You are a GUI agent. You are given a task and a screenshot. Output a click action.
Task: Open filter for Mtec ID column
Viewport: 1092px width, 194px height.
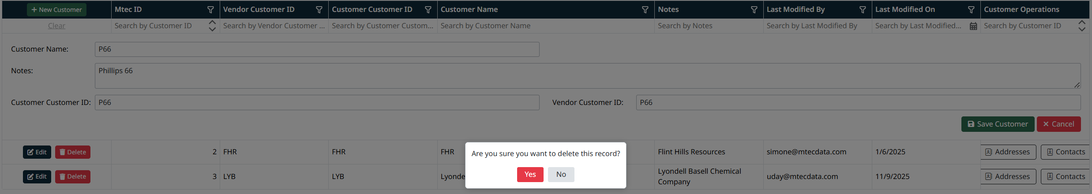[x=210, y=10]
